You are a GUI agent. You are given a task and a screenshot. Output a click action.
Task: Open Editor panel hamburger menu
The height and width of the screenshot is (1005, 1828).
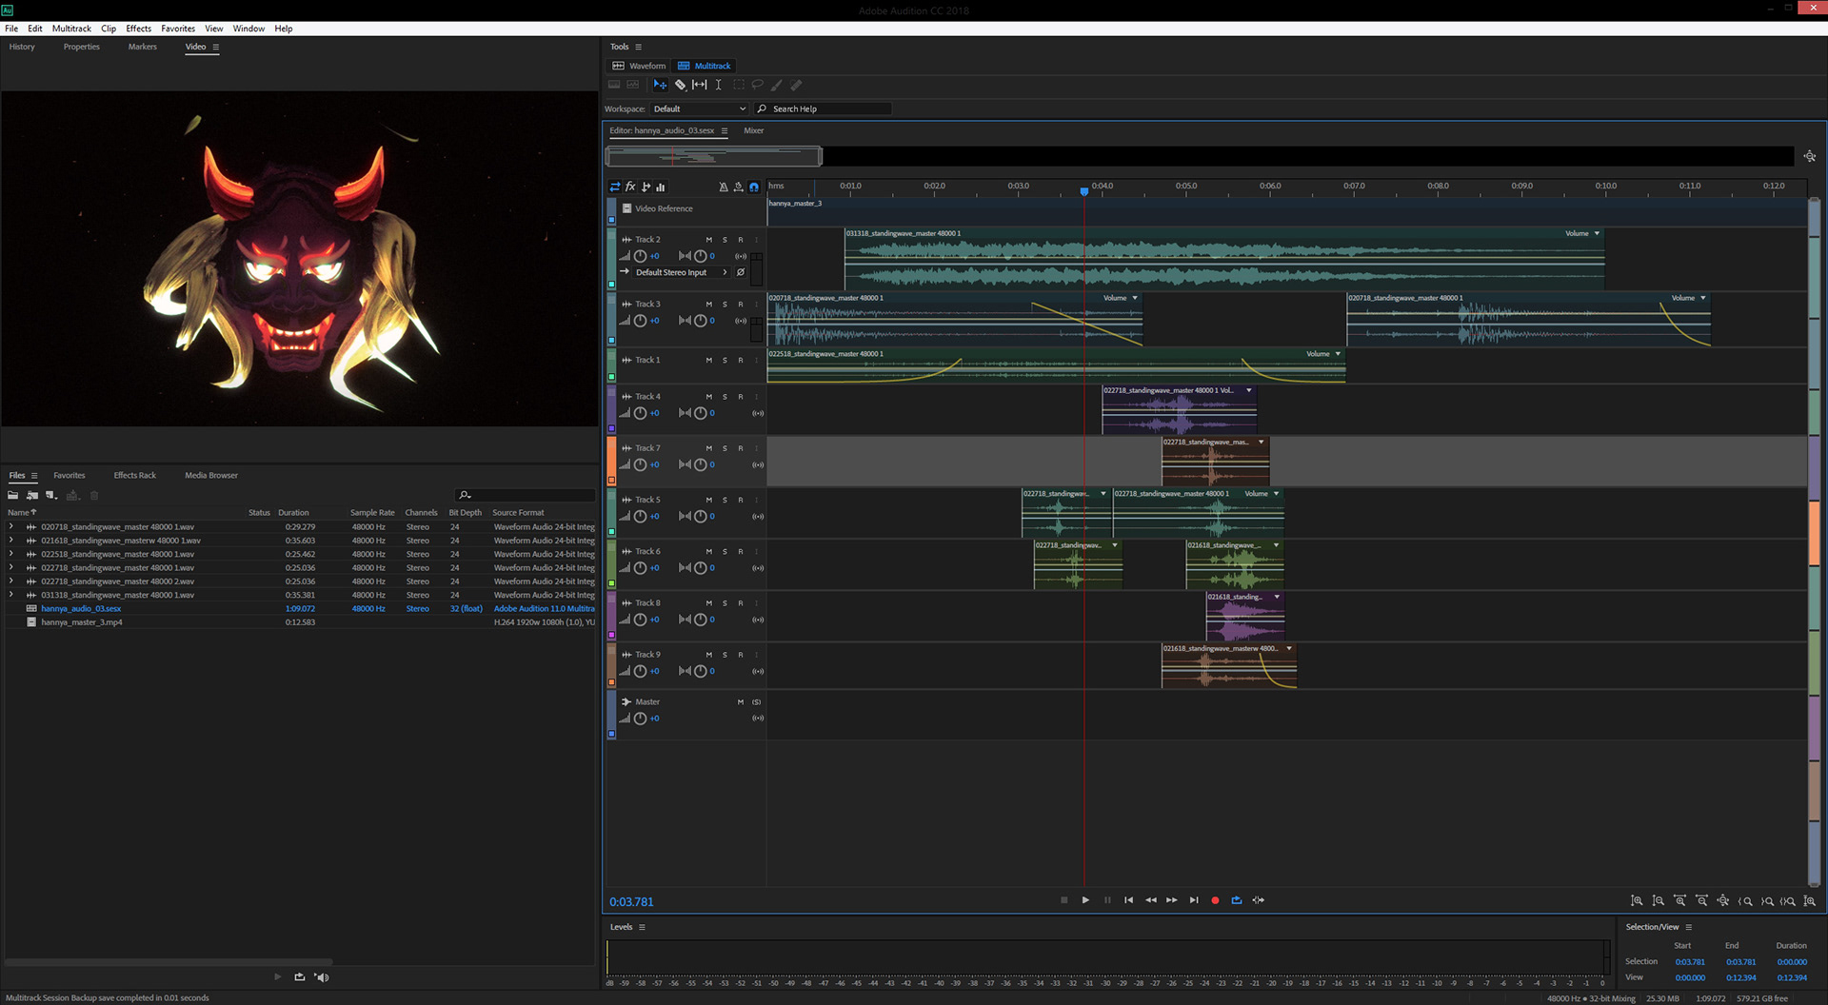point(725,130)
